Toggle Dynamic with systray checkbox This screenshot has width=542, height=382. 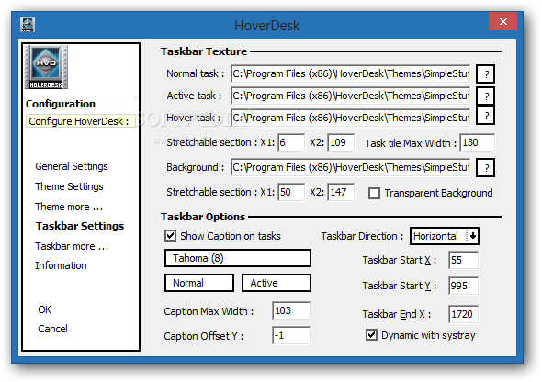[x=371, y=335]
